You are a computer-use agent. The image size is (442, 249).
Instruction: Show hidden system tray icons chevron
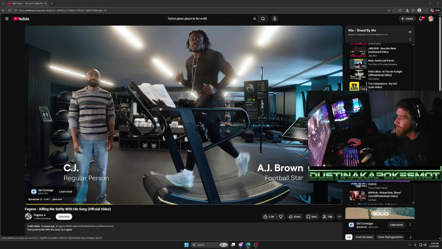tap(410, 245)
